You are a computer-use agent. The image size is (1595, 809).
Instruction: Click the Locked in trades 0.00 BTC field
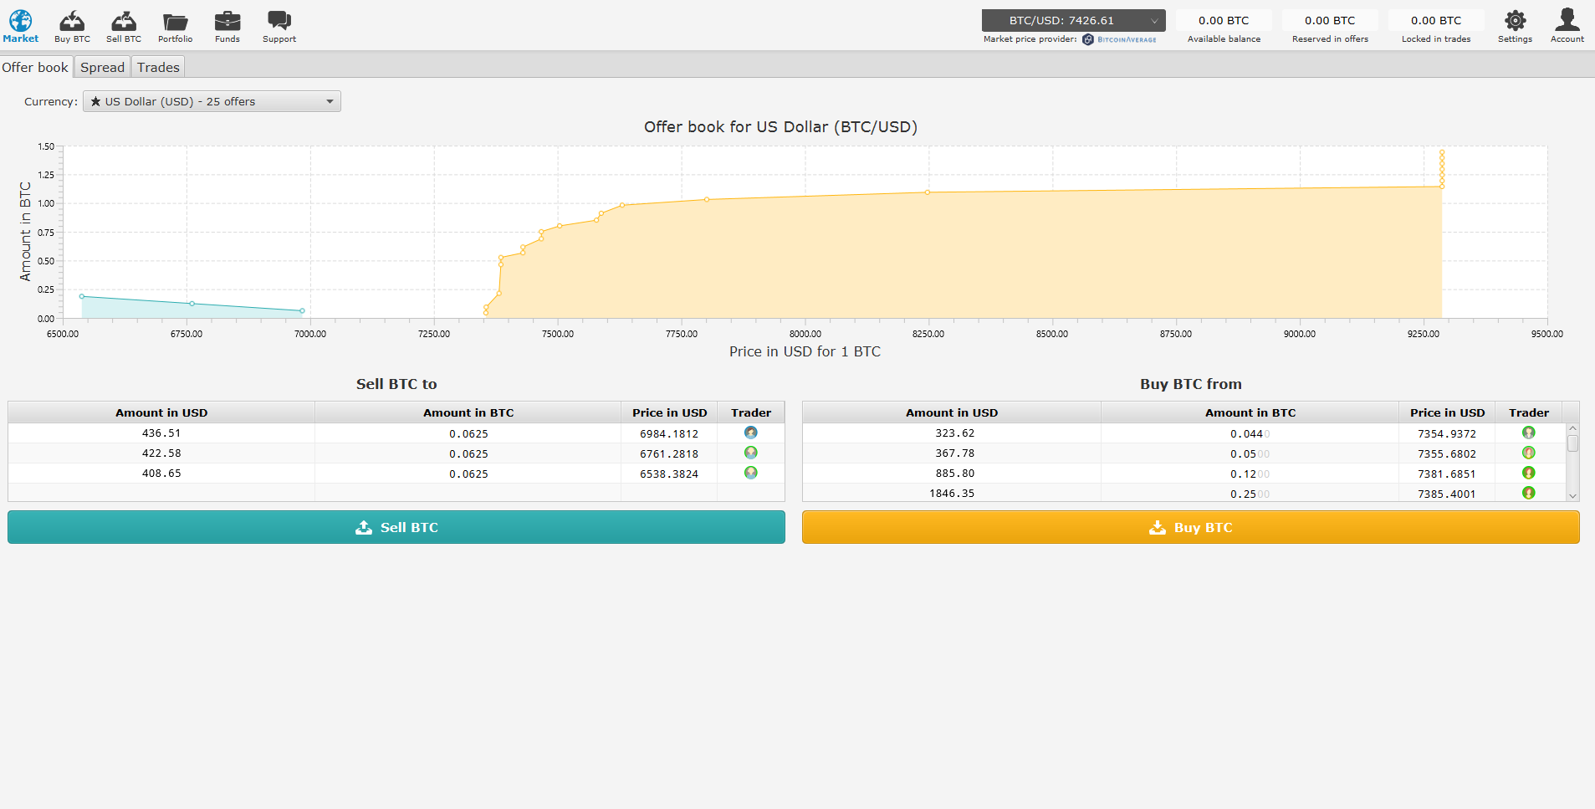1436,20
